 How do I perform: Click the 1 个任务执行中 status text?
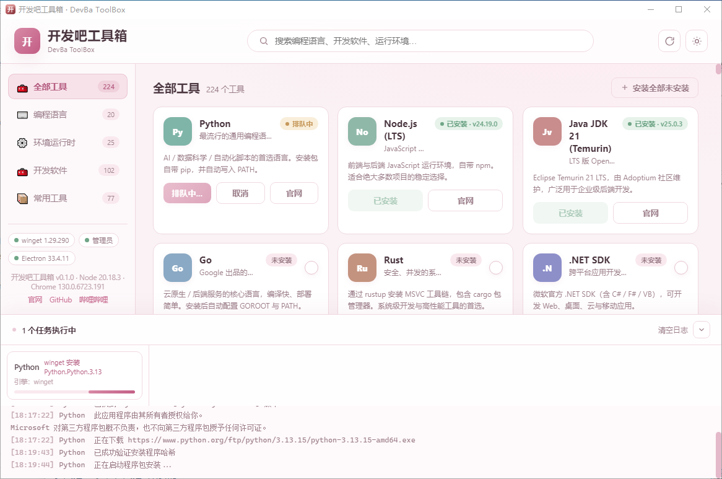click(49, 330)
